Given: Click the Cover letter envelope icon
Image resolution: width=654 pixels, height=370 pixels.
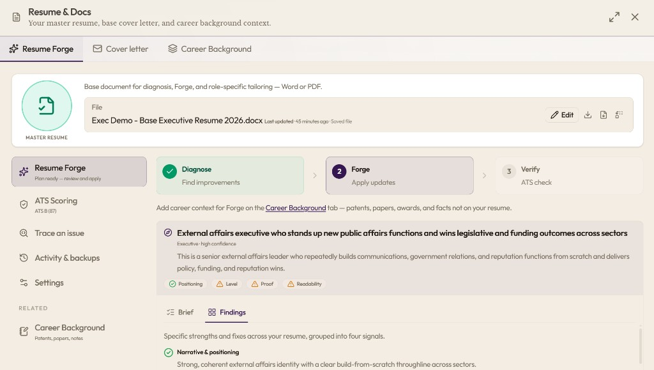Looking at the screenshot, I should point(97,49).
